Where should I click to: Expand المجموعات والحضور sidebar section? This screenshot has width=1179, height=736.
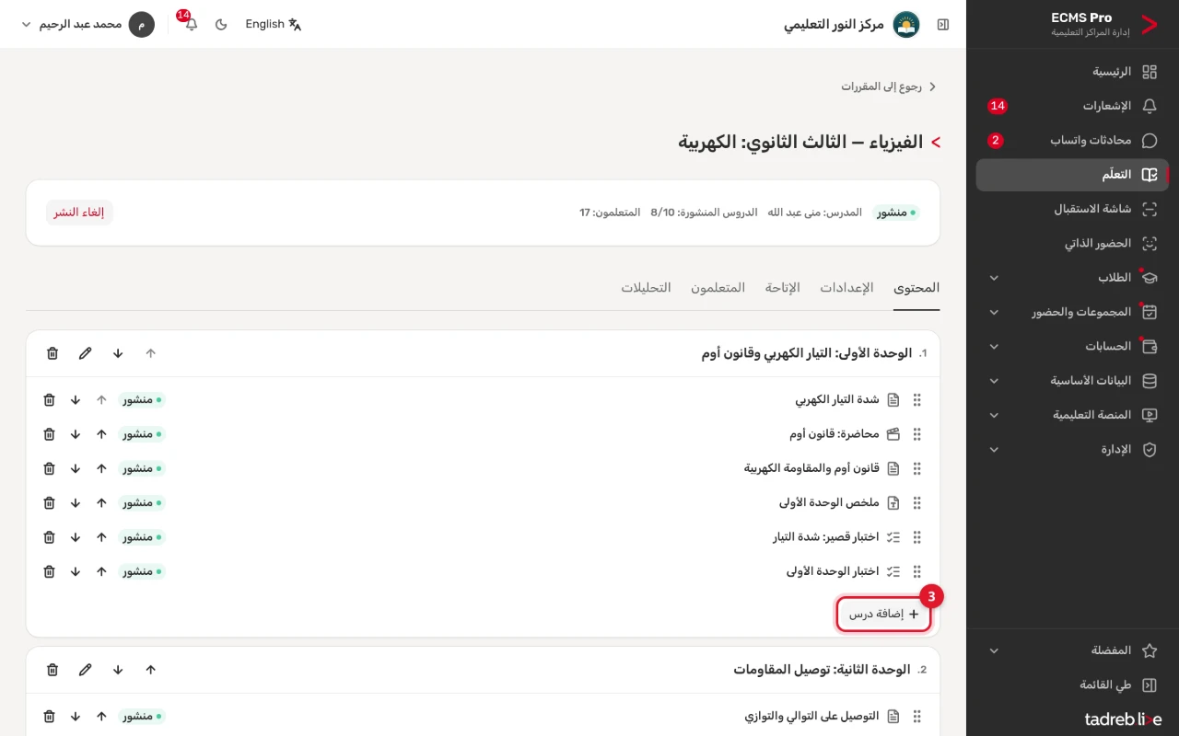(x=1072, y=313)
